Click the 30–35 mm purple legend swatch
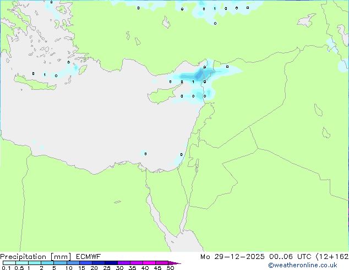349x270 pixels. 123,263
